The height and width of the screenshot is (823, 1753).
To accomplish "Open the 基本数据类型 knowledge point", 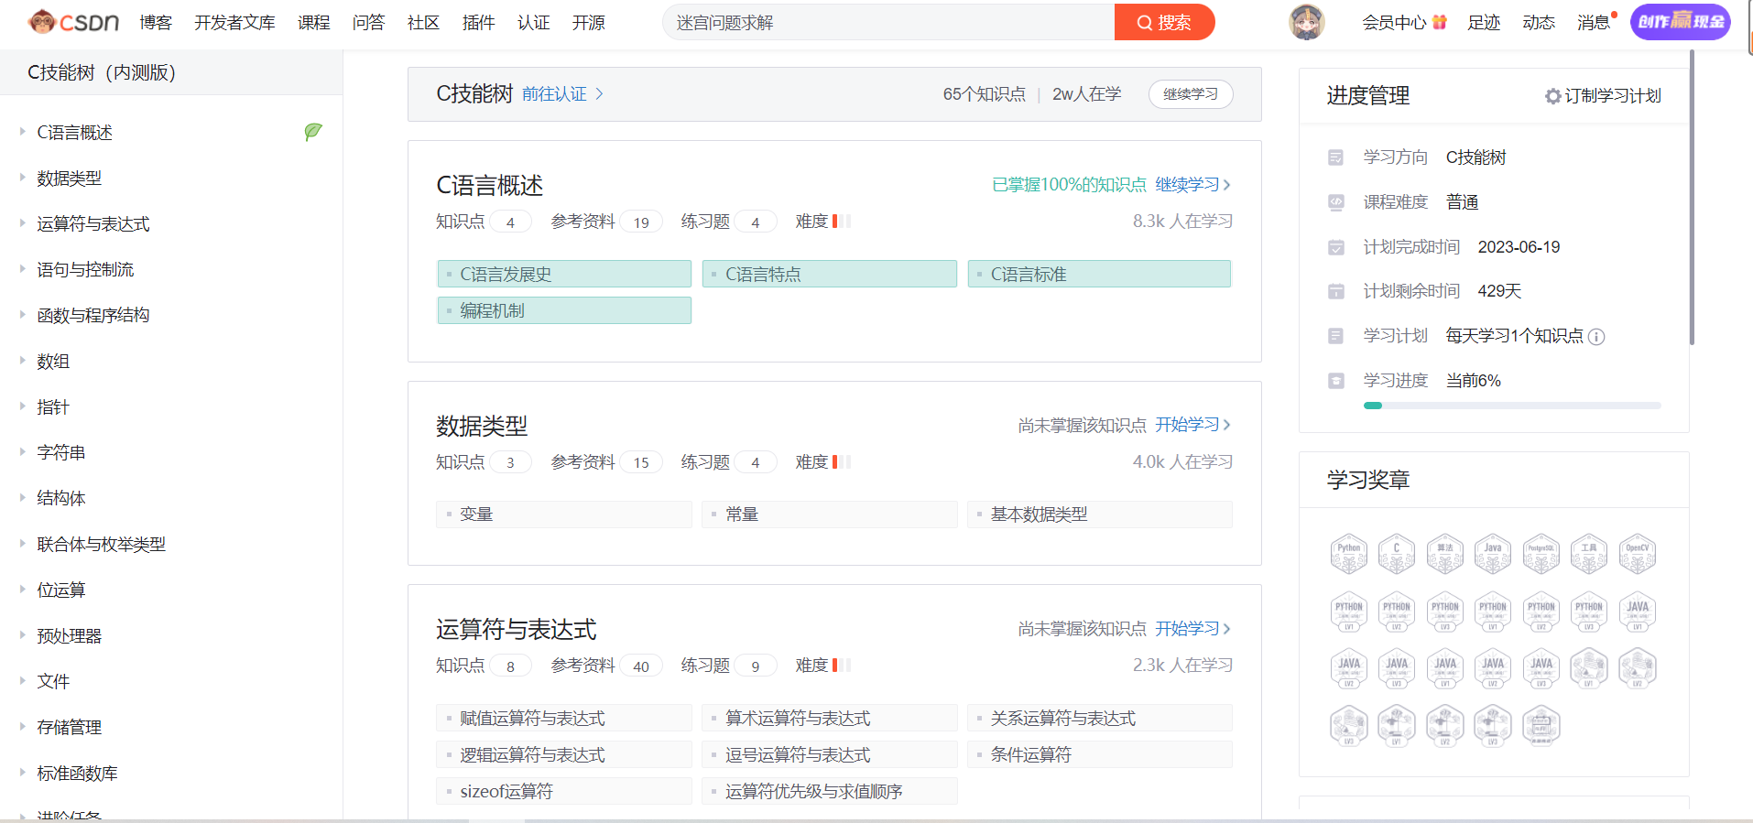I will [x=1099, y=514].
